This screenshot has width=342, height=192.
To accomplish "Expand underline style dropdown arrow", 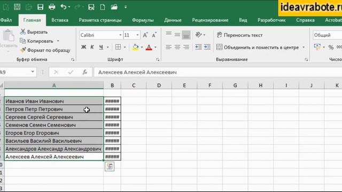I will (x=107, y=47).
